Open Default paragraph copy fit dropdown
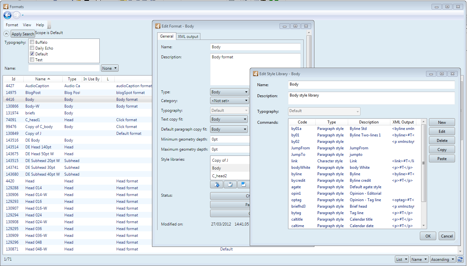This screenshot has height=266, width=467. pyautogui.click(x=229, y=129)
